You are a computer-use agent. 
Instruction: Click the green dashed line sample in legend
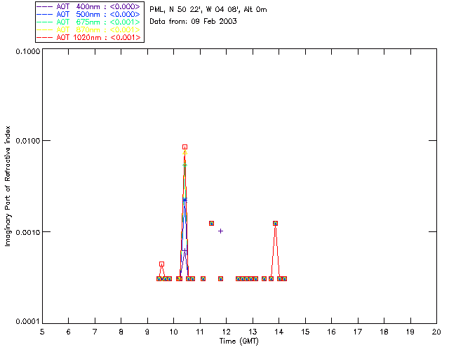point(45,22)
